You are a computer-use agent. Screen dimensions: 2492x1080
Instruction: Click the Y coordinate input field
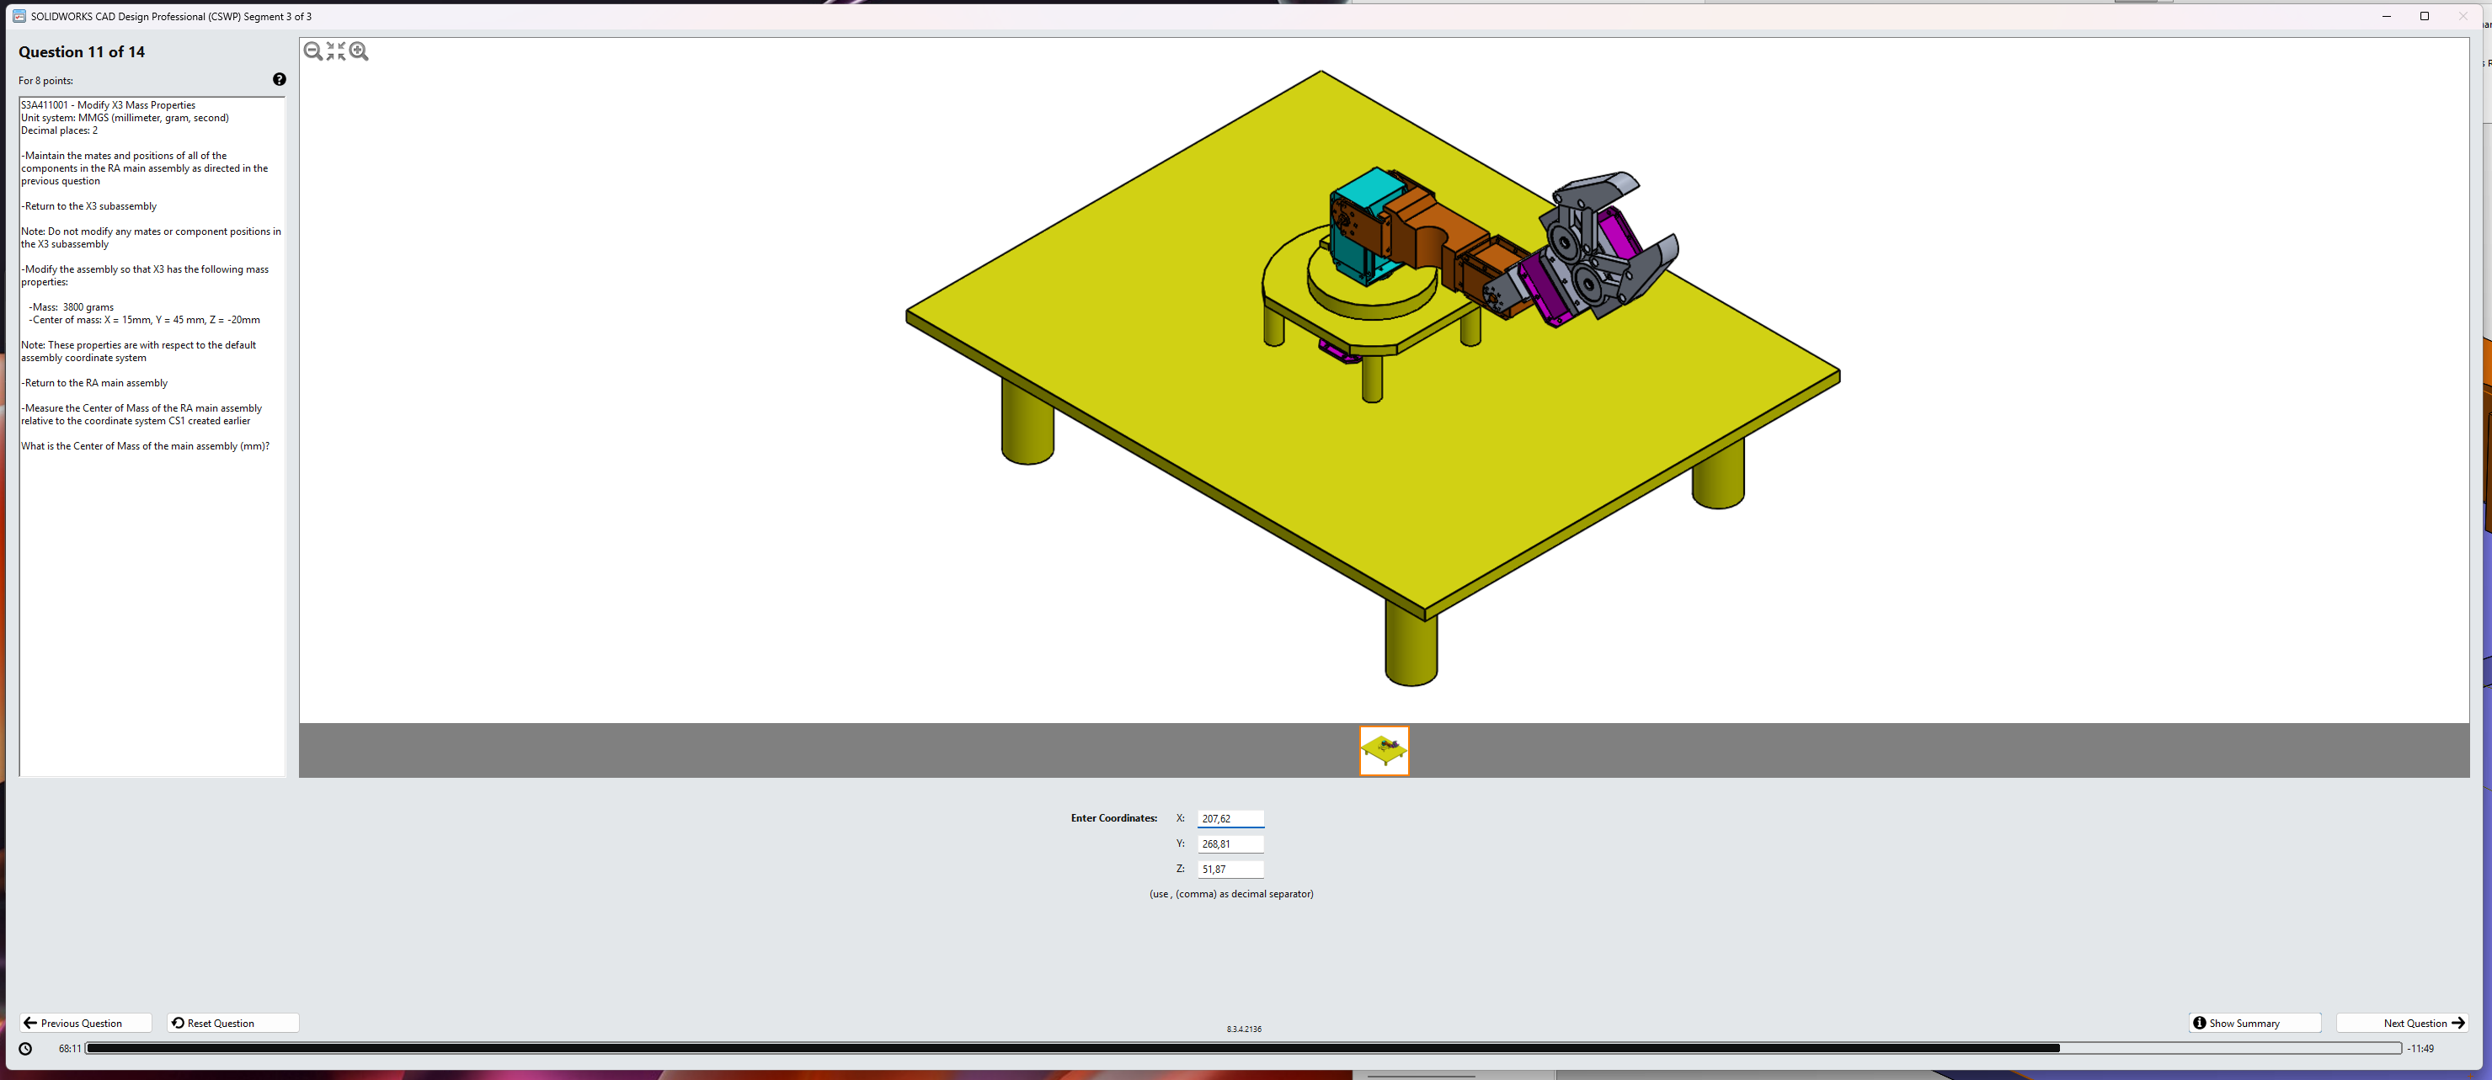point(1230,844)
